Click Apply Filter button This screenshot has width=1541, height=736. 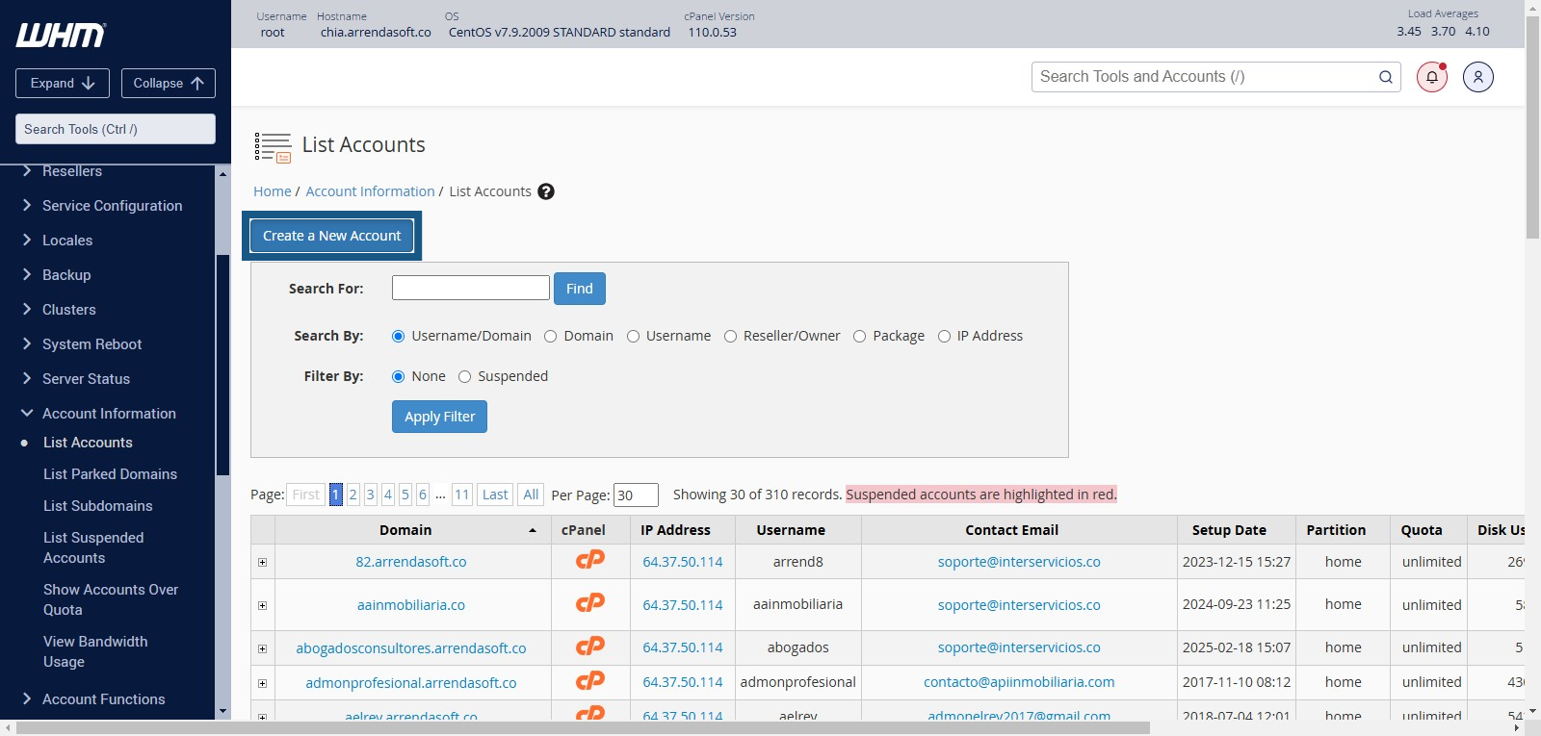point(439,417)
